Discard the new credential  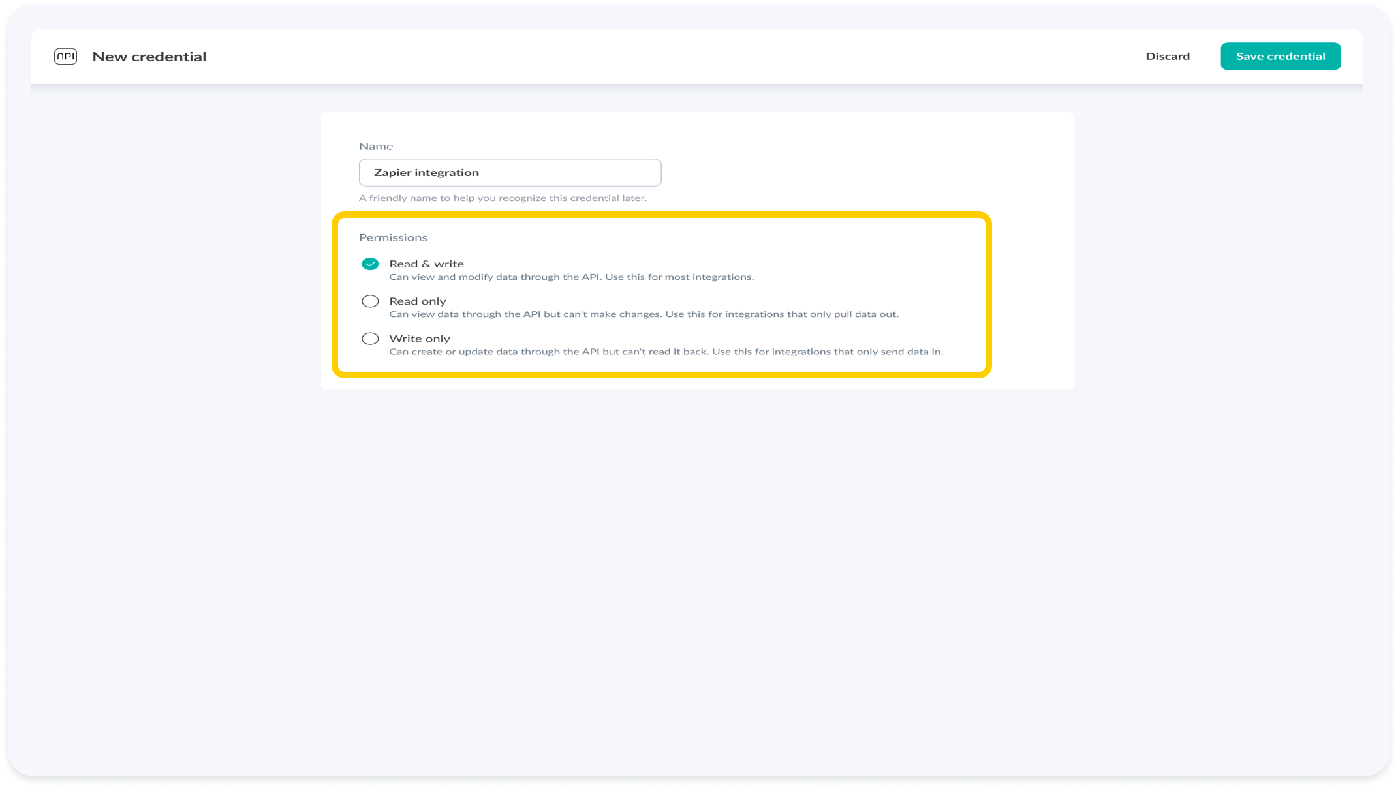point(1168,56)
